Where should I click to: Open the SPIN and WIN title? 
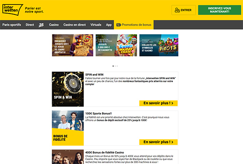tap(94, 75)
